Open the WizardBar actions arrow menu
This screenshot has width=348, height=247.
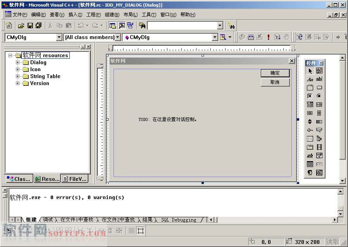[230, 37]
